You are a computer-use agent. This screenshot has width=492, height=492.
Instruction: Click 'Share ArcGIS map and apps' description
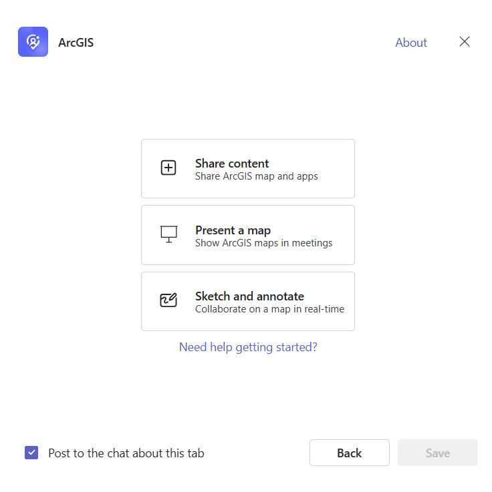click(x=256, y=176)
